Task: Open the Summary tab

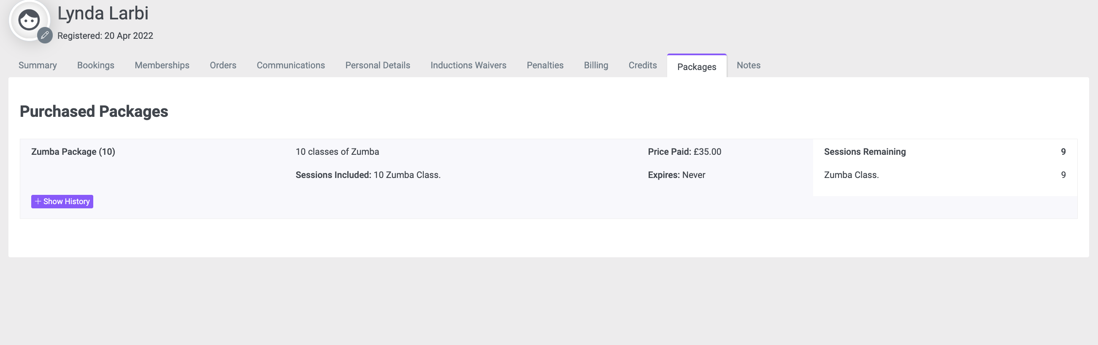Action: pos(38,65)
